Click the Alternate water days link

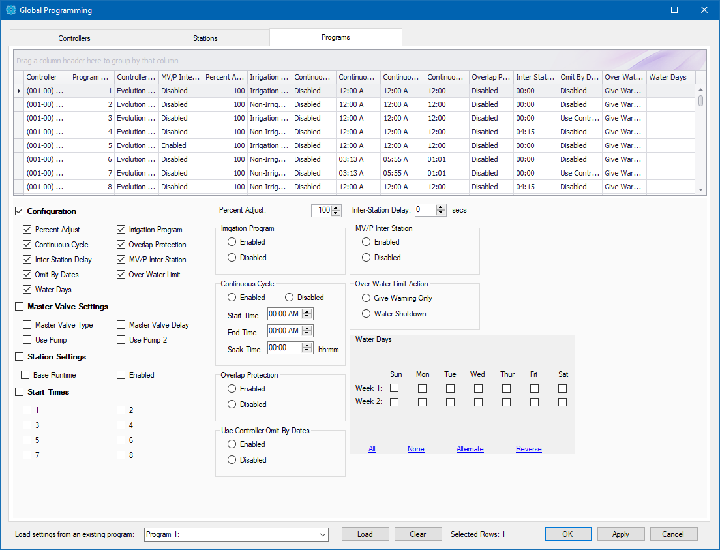point(470,449)
